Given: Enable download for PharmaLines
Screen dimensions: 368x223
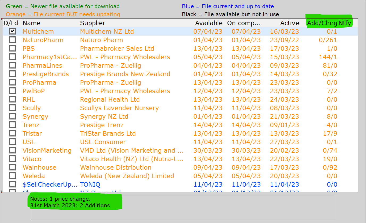Looking at the screenshot, I should click(12, 65).
